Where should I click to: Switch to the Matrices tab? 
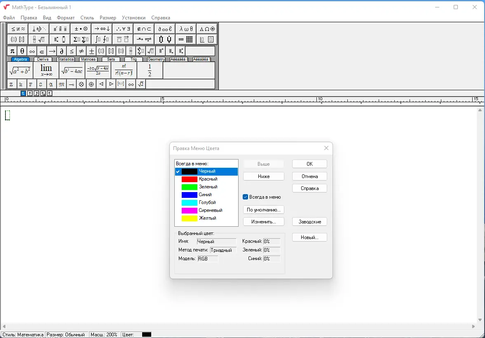pos(88,59)
